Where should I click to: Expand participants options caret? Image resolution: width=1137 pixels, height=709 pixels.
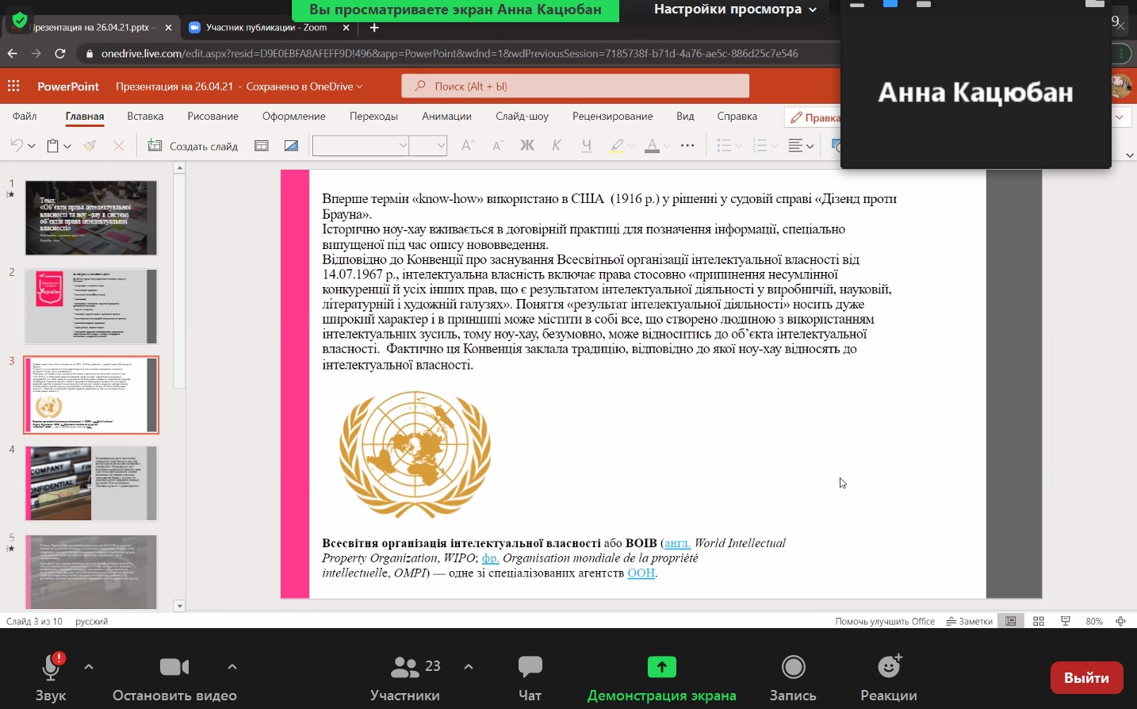point(469,666)
